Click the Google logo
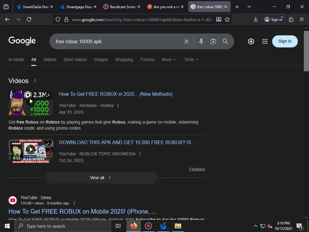Viewport: 309px width, 232px height. 22,41
